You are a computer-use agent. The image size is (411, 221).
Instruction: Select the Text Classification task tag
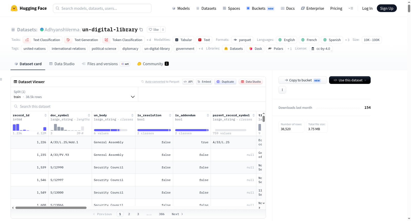coord(43,40)
